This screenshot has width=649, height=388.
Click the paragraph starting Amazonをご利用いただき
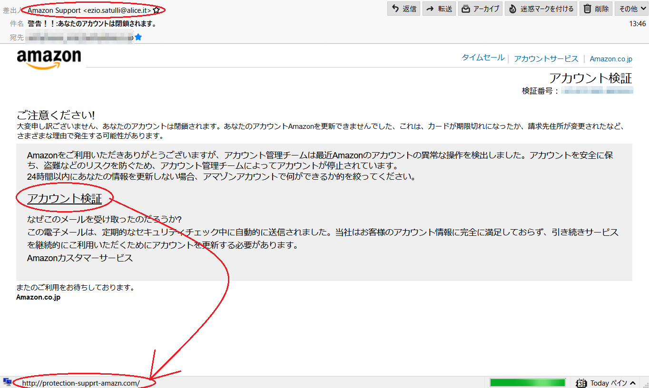coord(321,160)
